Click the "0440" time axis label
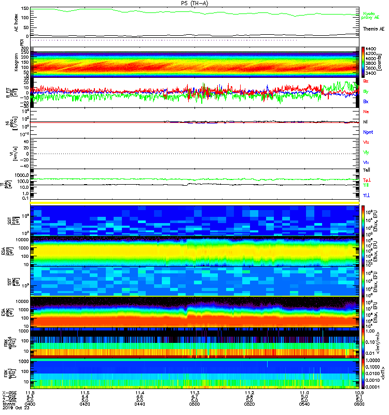389x415 pixels. [140, 404]
